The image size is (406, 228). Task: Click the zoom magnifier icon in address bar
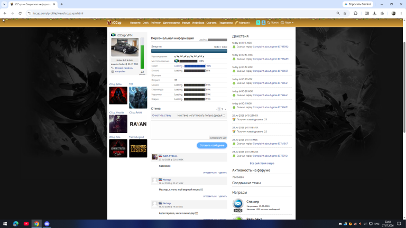[338, 13]
